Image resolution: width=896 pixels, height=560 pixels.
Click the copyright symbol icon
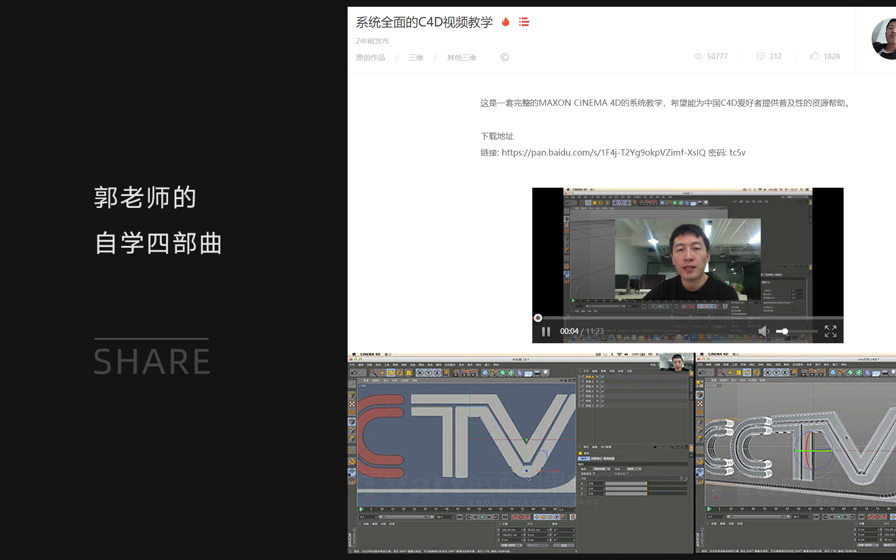coord(505,57)
